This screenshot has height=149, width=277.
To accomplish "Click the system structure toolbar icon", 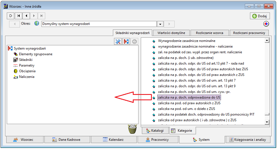I will tap(126, 42).
